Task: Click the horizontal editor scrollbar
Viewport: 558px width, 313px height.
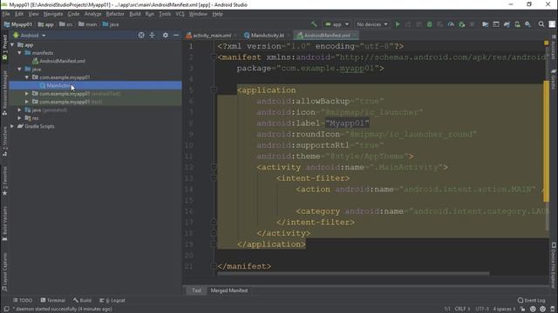Action: (353, 274)
